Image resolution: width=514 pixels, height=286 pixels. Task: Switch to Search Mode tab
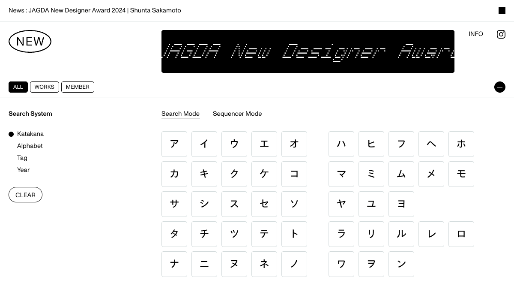point(180,114)
